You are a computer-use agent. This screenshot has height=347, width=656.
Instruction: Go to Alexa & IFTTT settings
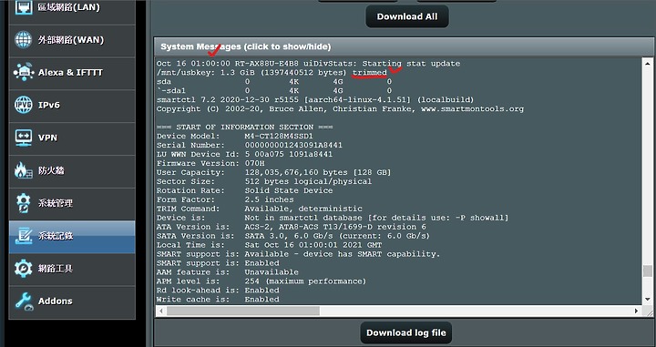click(72, 73)
